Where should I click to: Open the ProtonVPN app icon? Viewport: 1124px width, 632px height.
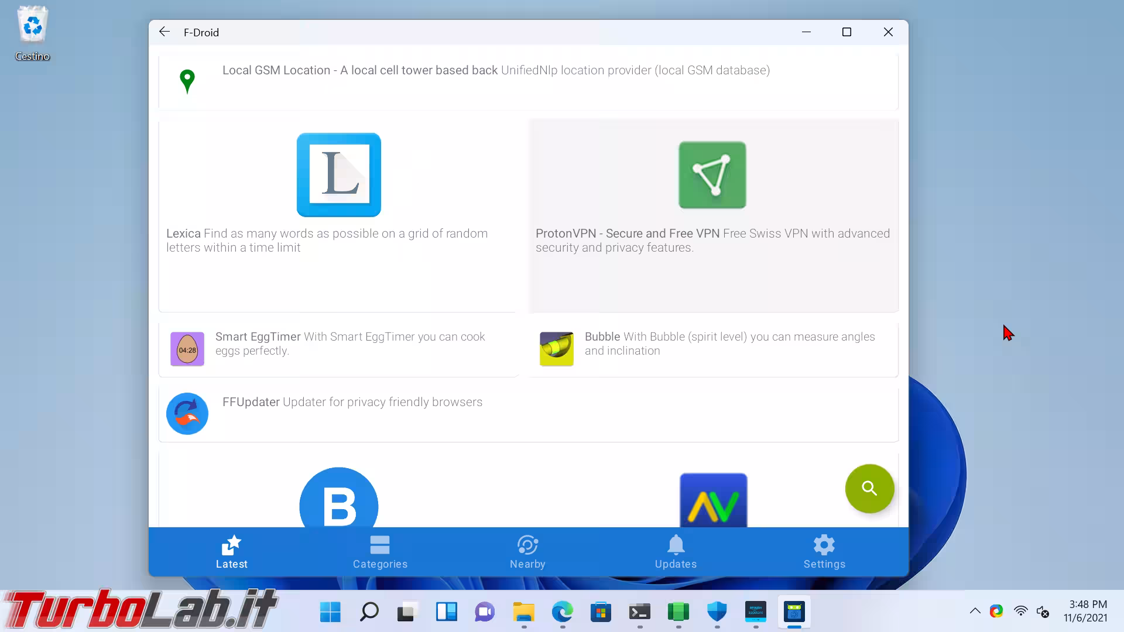pyautogui.click(x=712, y=175)
